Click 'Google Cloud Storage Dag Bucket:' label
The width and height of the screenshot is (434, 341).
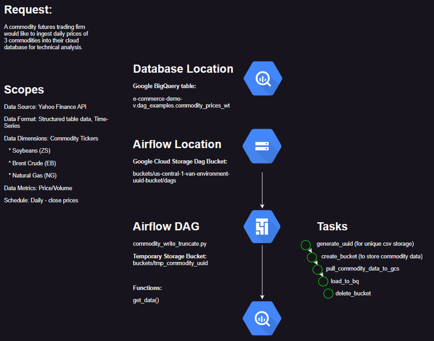coord(180,162)
